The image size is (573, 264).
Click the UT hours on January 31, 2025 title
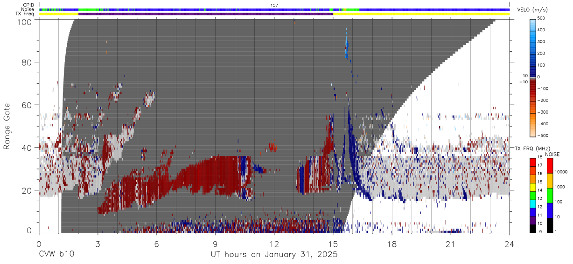point(274,255)
